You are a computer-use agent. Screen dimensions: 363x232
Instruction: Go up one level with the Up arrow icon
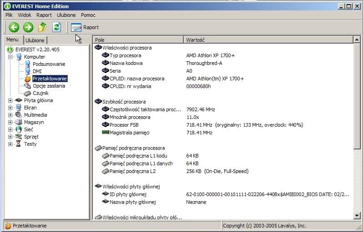click(x=42, y=27)
